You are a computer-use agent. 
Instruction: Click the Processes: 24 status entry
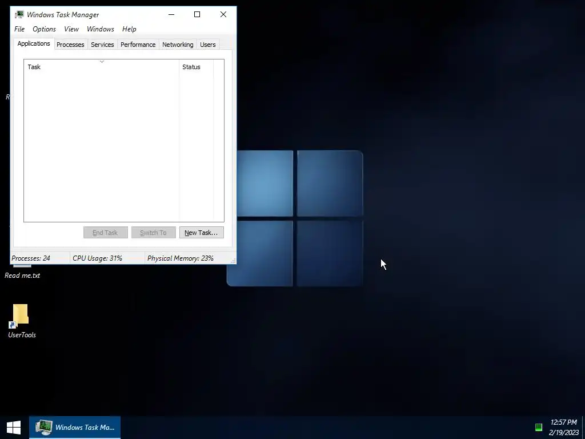pyautogui.click(x=40, y=258)
